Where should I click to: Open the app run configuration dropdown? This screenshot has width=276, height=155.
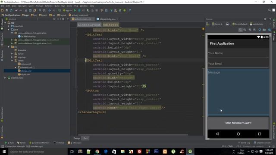pyautogui.click(x=67, y=10)
